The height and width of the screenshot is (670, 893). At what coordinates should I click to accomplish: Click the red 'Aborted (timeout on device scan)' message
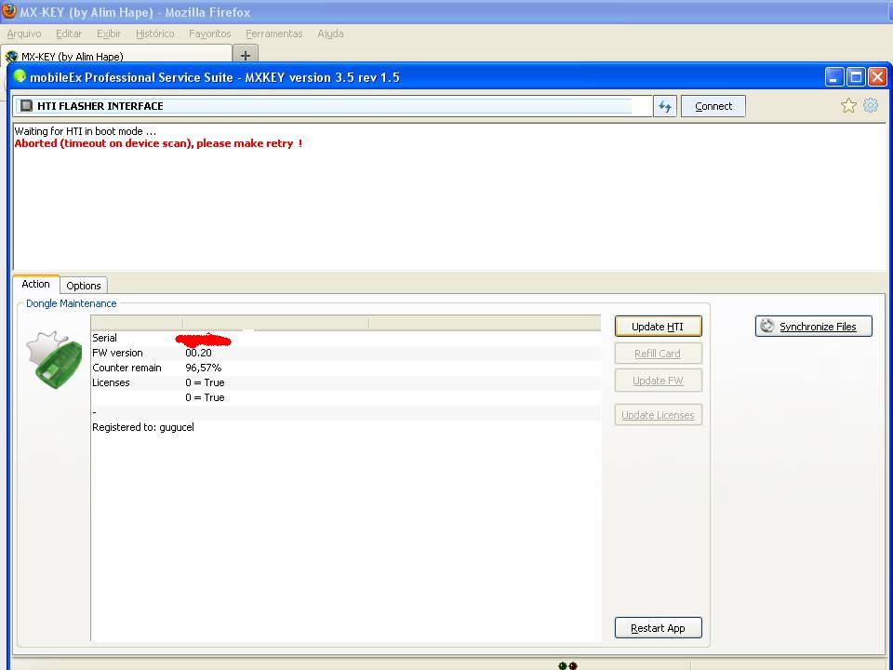158,143
